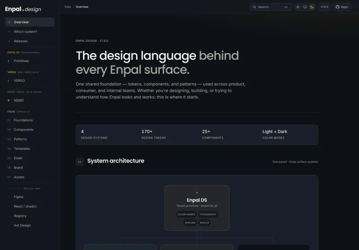Select dark theme moon icon
The height and width of the screenshot is (250, 359).
tap(312, 7)
